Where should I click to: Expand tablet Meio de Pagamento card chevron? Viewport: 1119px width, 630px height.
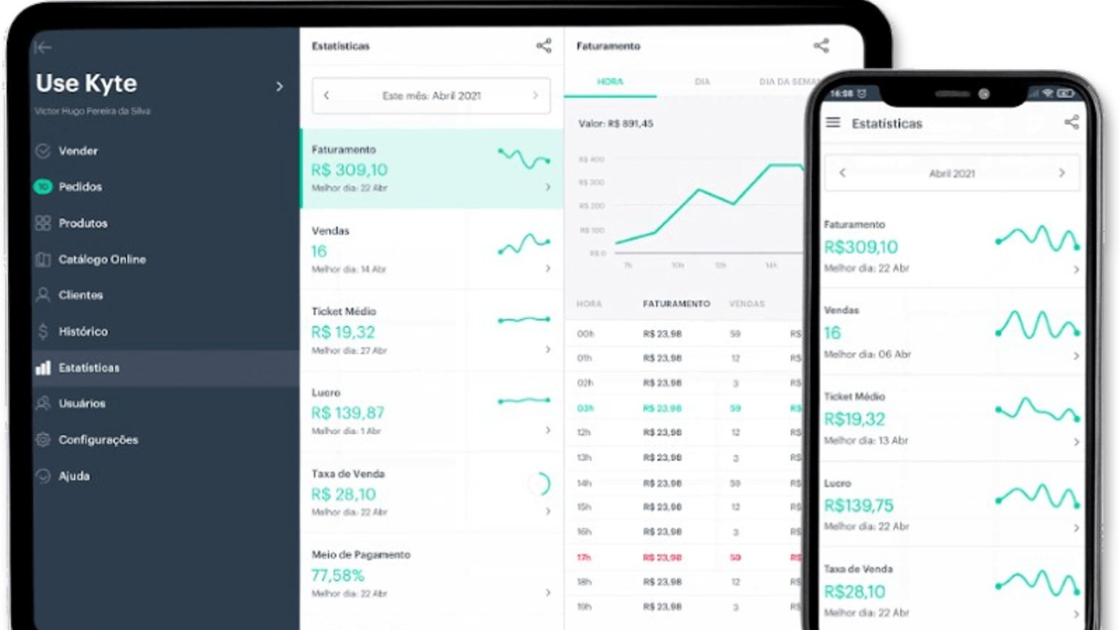[x=548, y=592]
